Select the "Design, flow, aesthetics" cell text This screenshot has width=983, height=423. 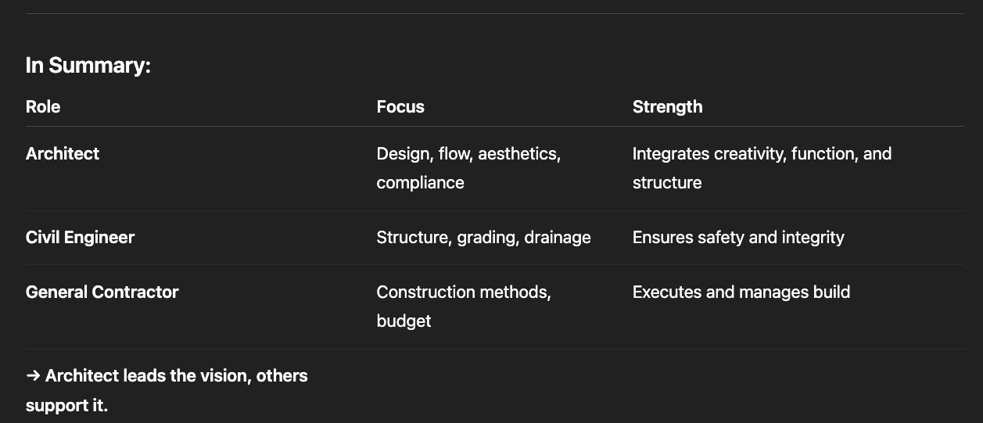tap(468, 154)
